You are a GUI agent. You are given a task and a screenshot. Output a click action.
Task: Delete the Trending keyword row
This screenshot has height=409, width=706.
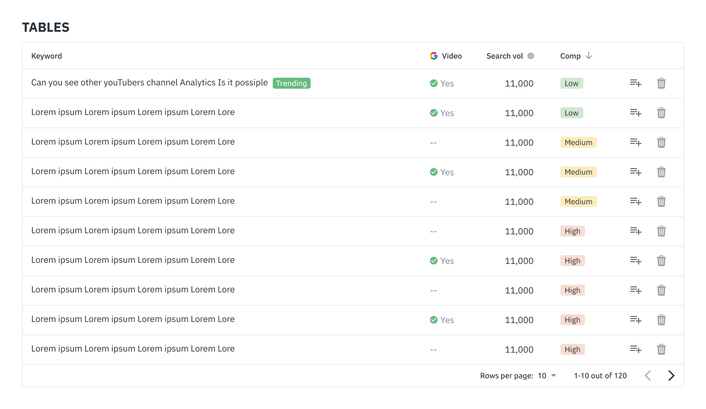tap(661, 83)
